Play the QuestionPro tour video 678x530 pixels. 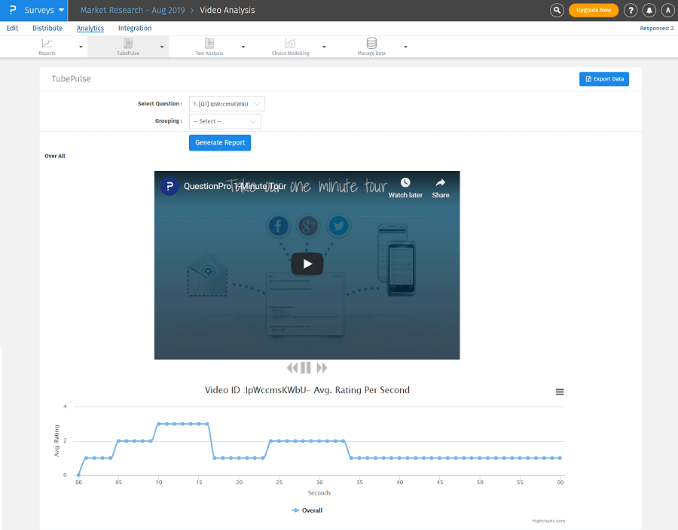click(x=307, y=264)
